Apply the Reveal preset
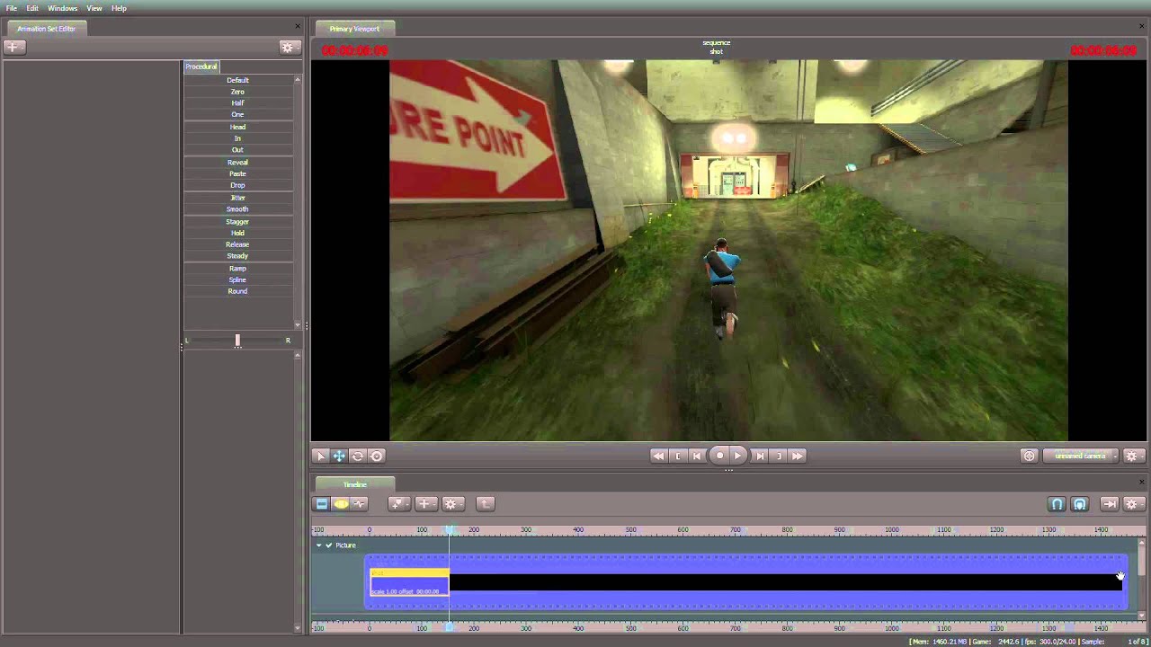Image resolution: width=1151 pixels, height=647 pixels. pos(237,163)
